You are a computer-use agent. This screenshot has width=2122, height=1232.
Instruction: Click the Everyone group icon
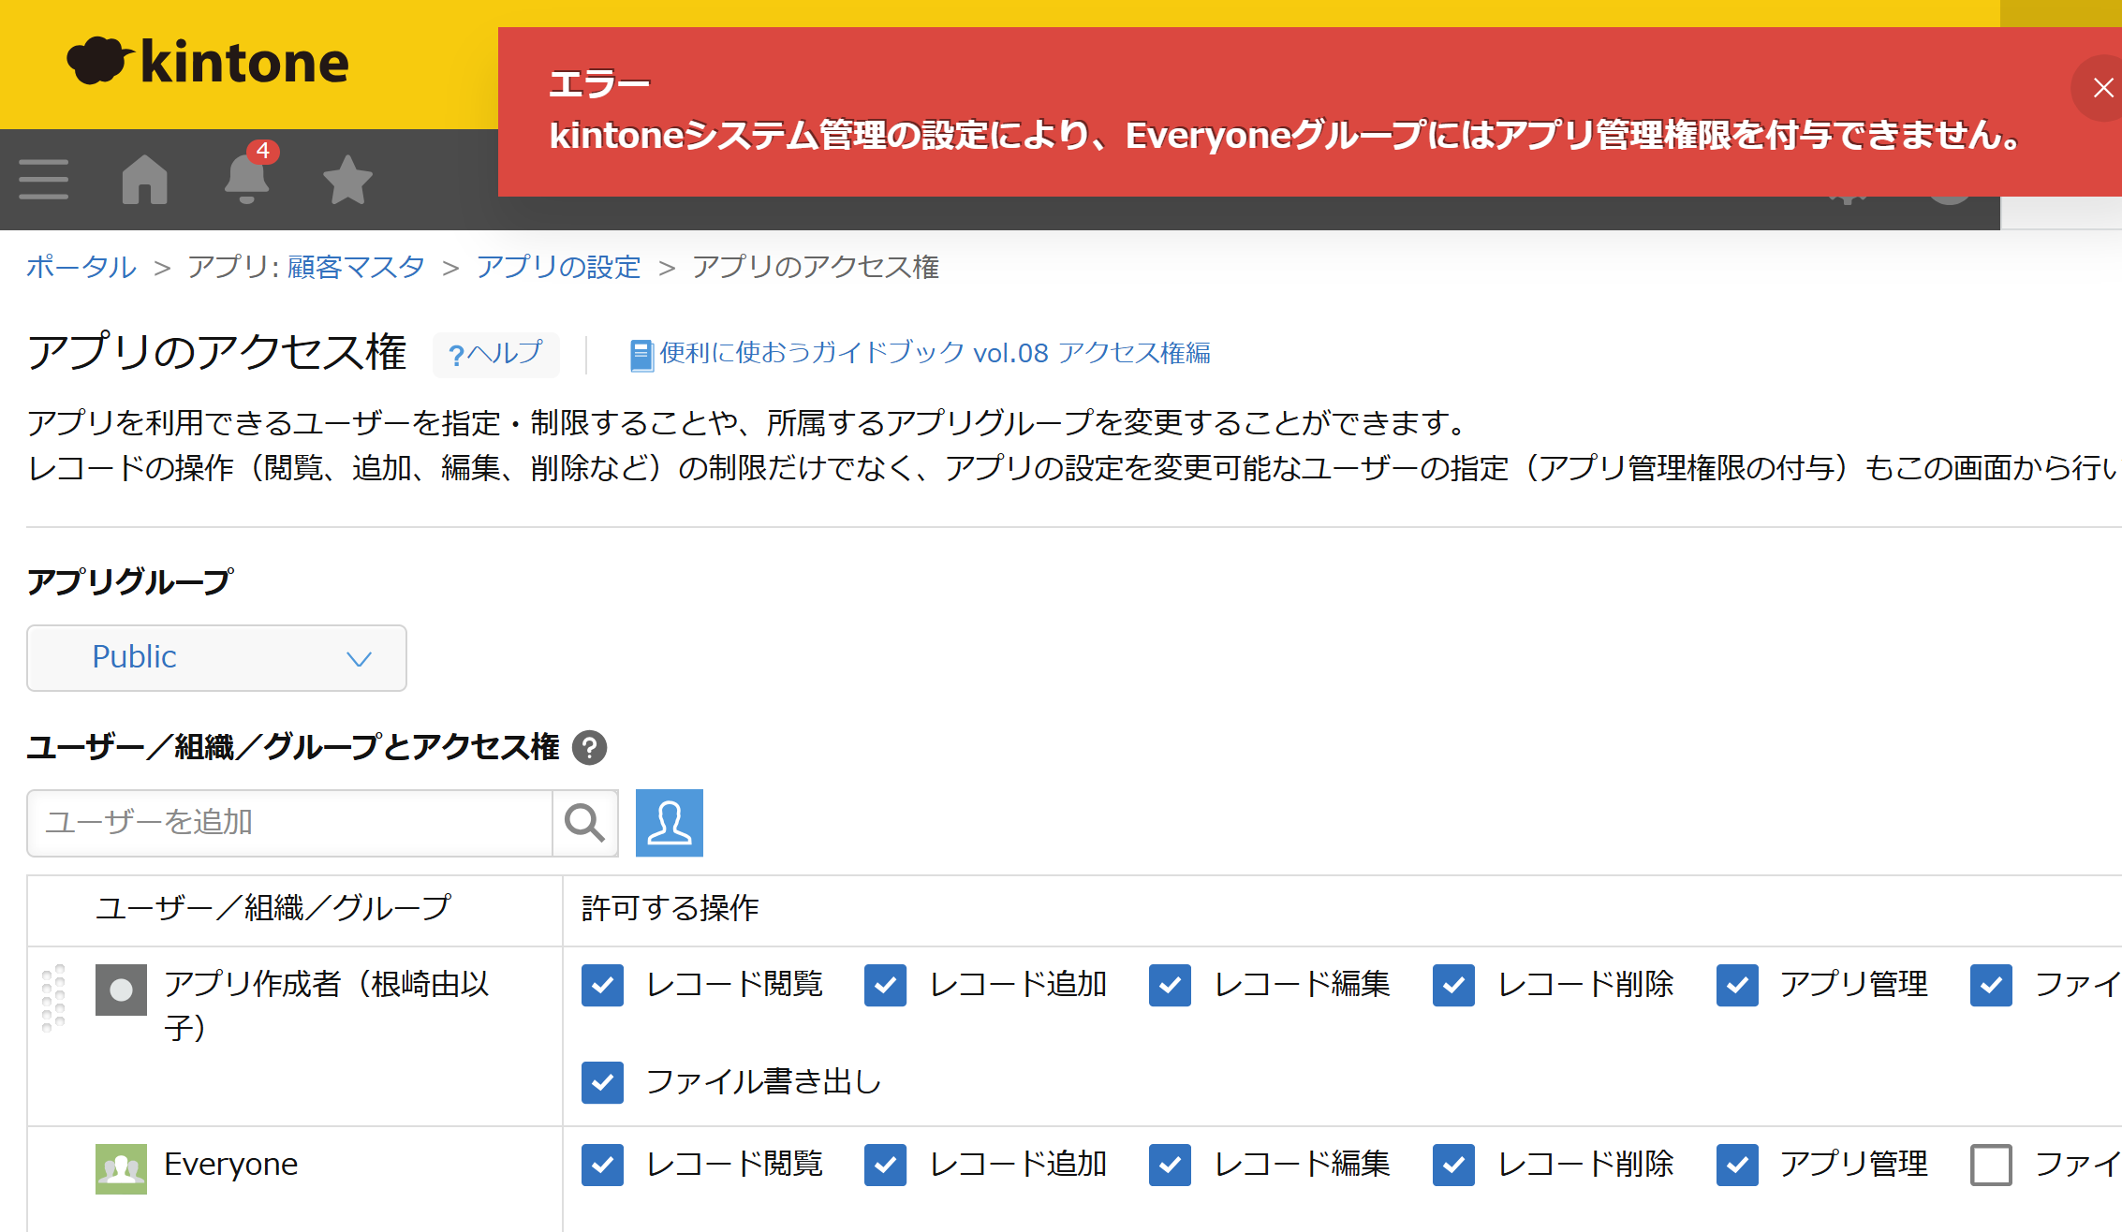point(121,1168)
